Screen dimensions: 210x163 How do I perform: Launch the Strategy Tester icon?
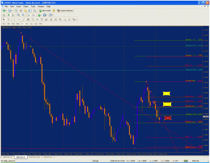(35, 10)
